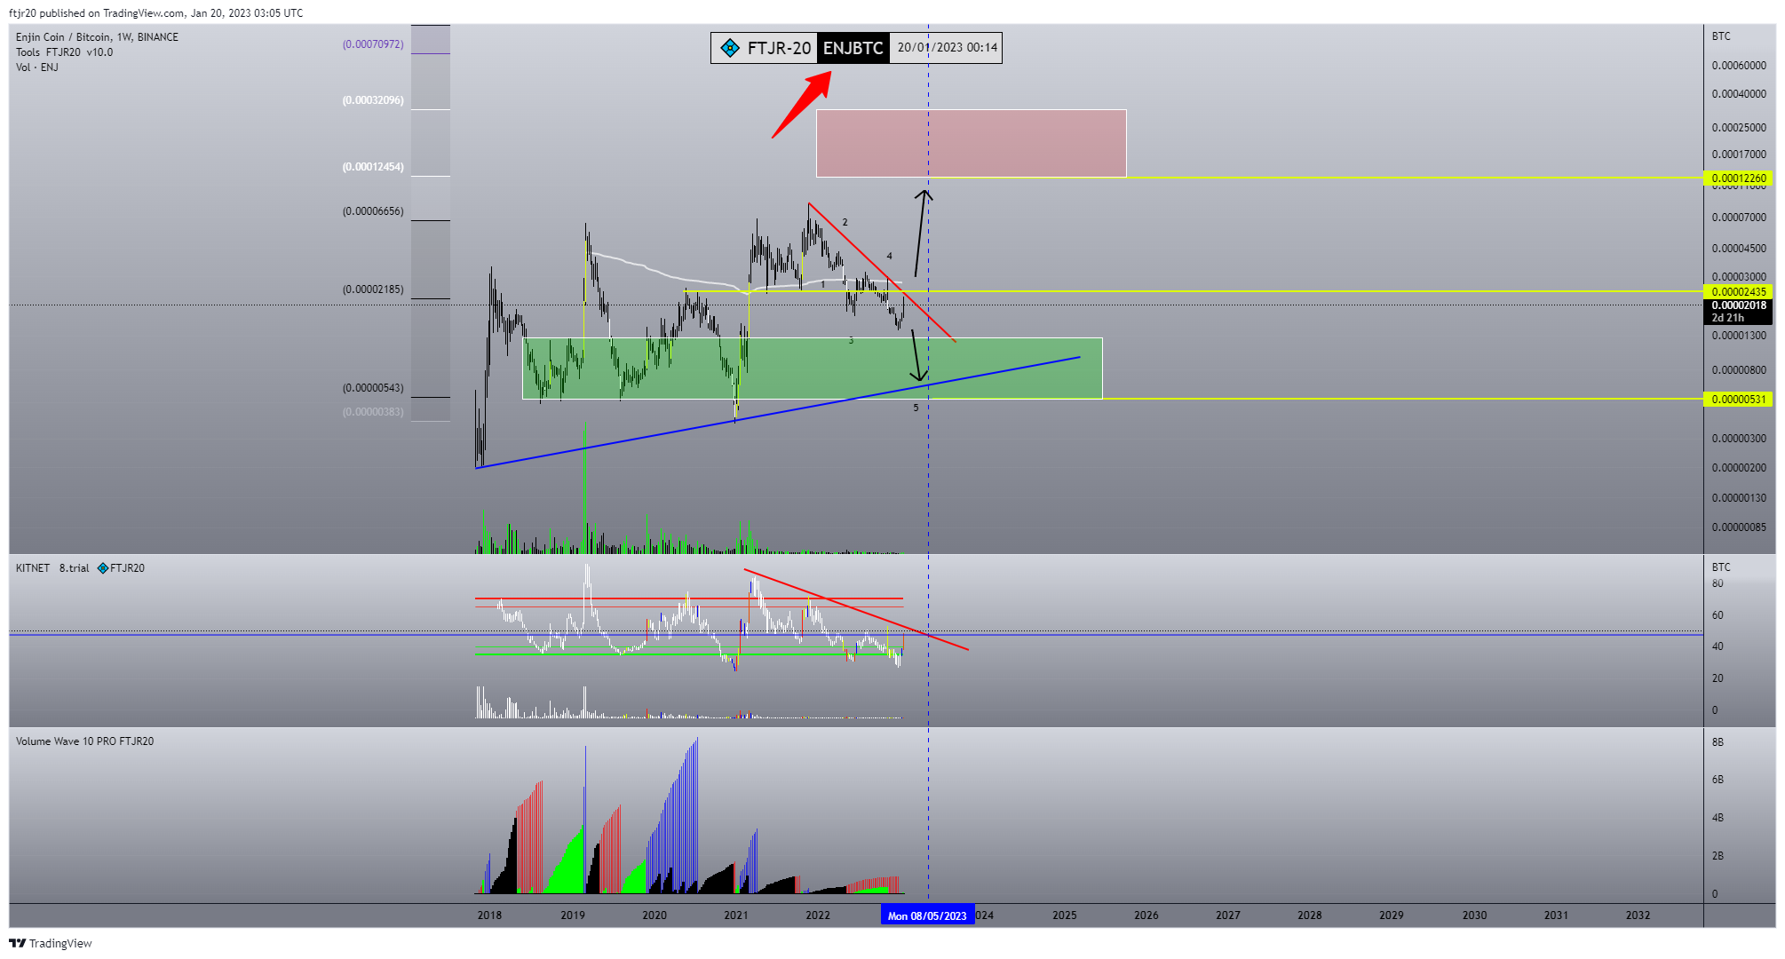Click the (0.00070972) fib level label

pos(373,44)
